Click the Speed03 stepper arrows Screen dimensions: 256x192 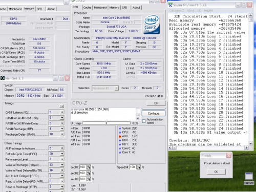pyautogui.click(x=89, y=179)
